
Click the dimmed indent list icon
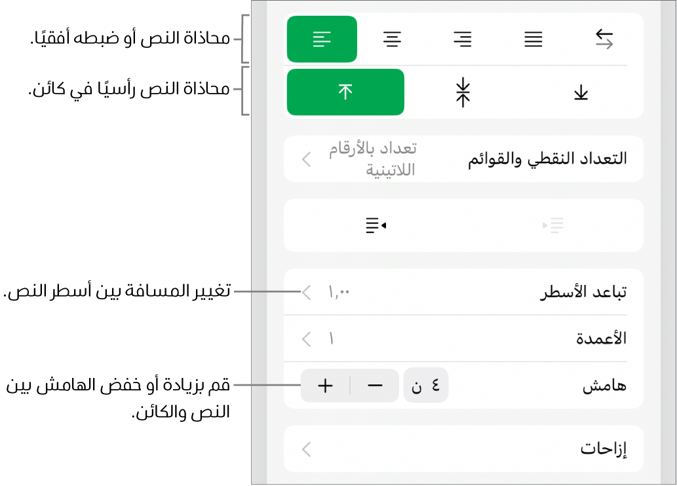pyautogui.click(x=553, y=225)
